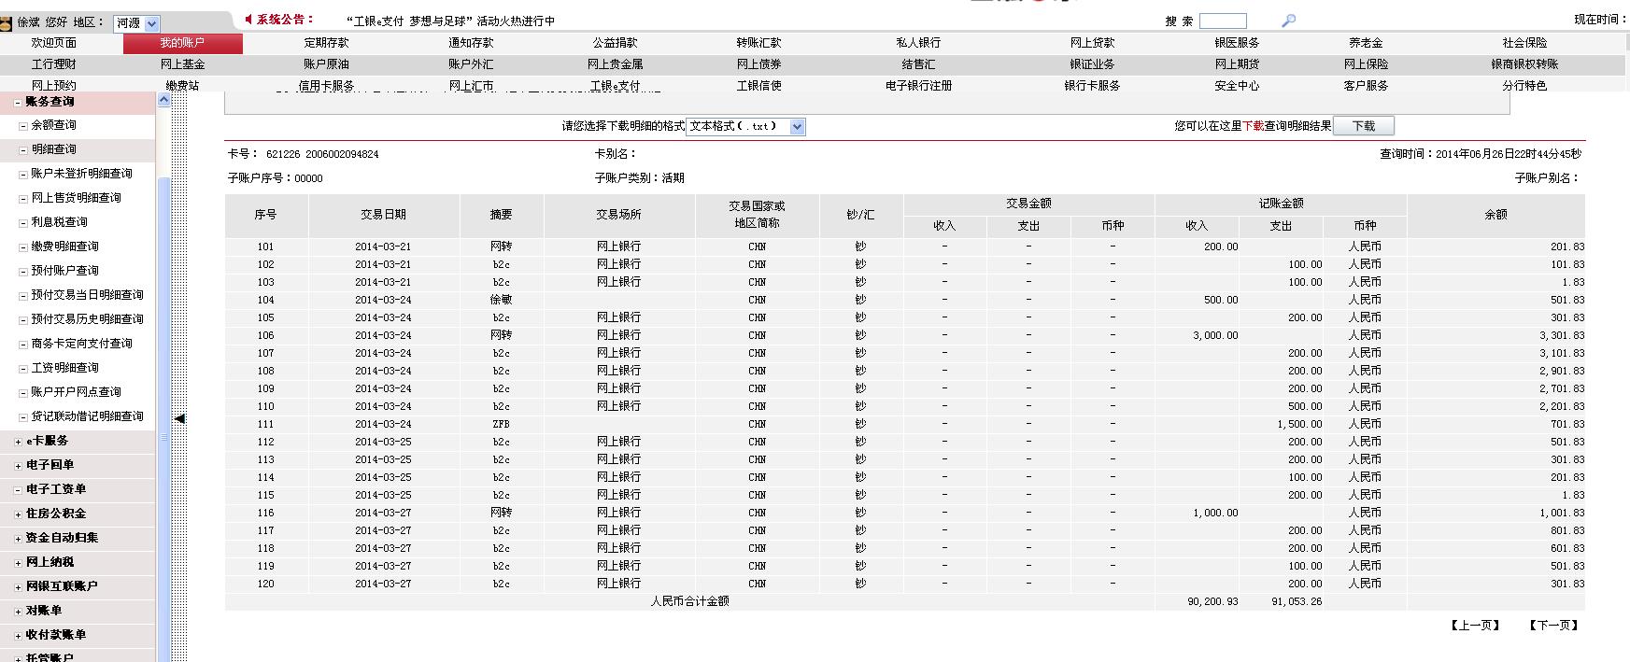1630x662 pixels.
Task: Click the 交易日期 column header
Action: click(383, 215)
